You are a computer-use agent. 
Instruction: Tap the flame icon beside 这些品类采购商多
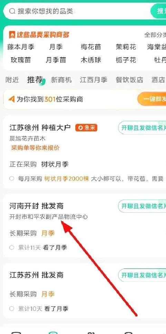coord(12,35)
